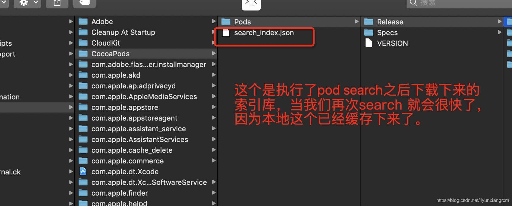Click the Specs folder icon

pos(369,32)
